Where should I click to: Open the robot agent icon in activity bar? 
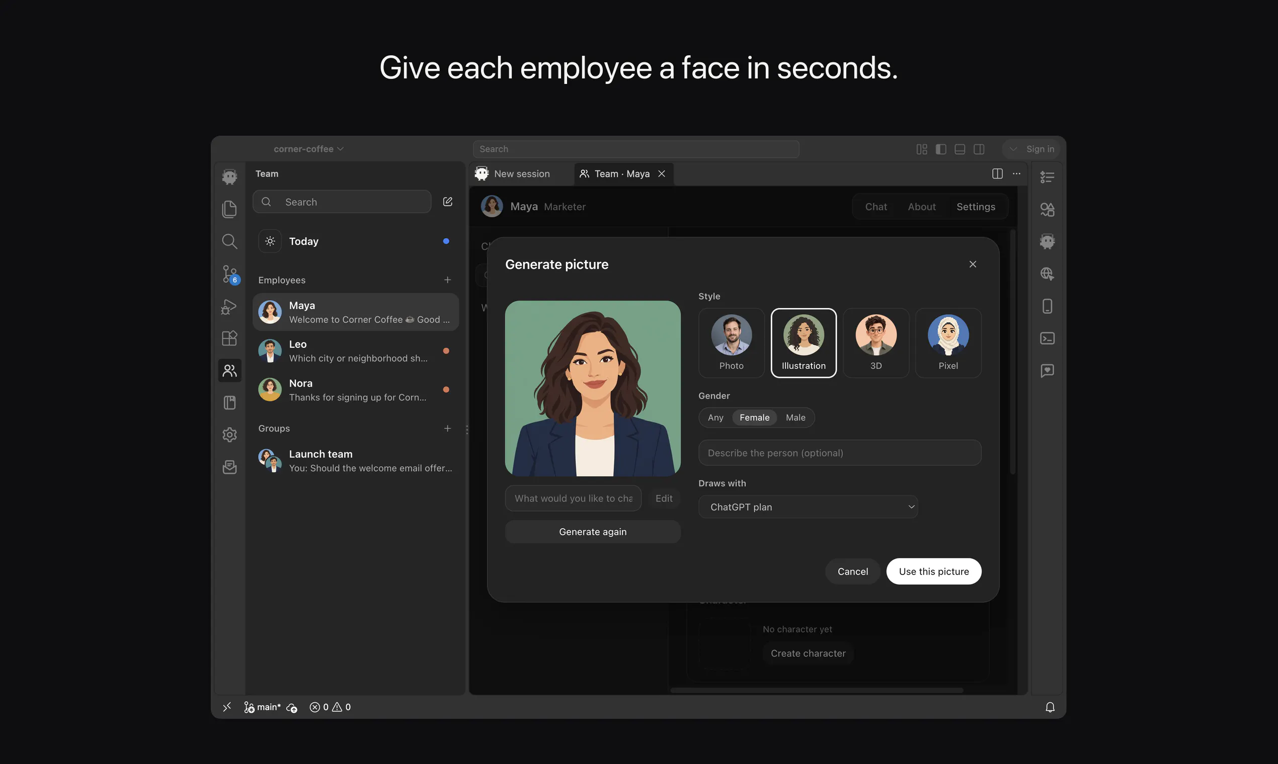point(229,176)
